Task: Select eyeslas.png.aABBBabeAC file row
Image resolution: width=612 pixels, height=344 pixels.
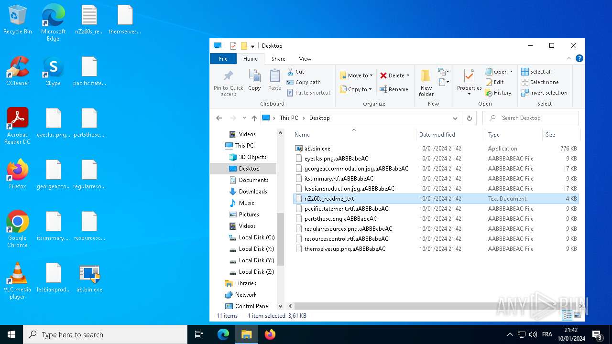Action: coord(436,159)
